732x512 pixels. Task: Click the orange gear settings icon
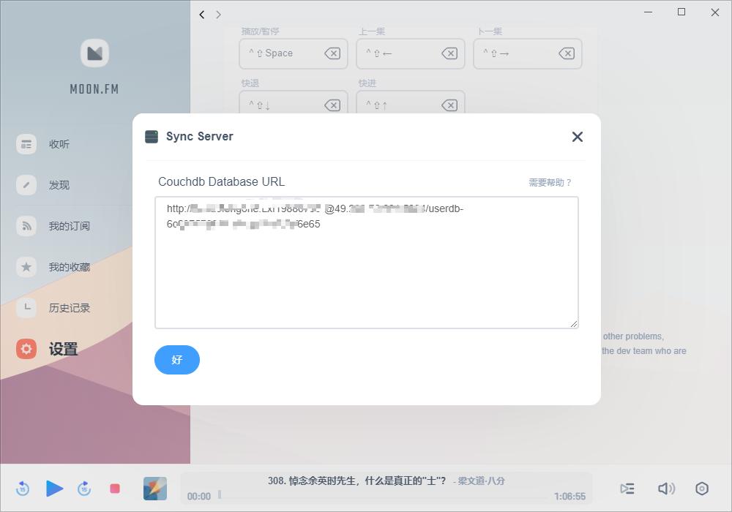coord(26,349)
